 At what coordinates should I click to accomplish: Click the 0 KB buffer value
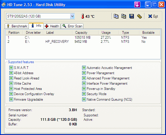tap(73, 124)
